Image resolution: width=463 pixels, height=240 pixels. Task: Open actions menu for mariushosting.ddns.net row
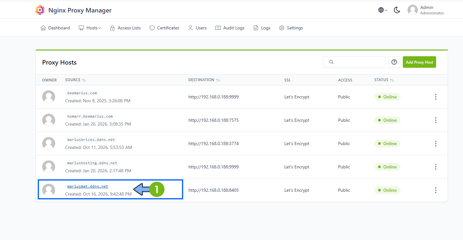click(x=436, y=167)
